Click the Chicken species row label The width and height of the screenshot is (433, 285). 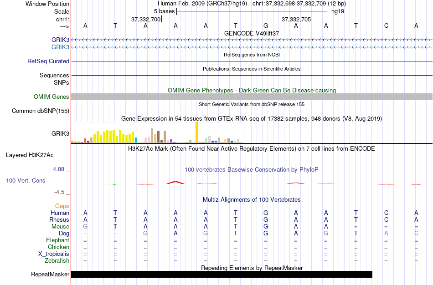58,247
